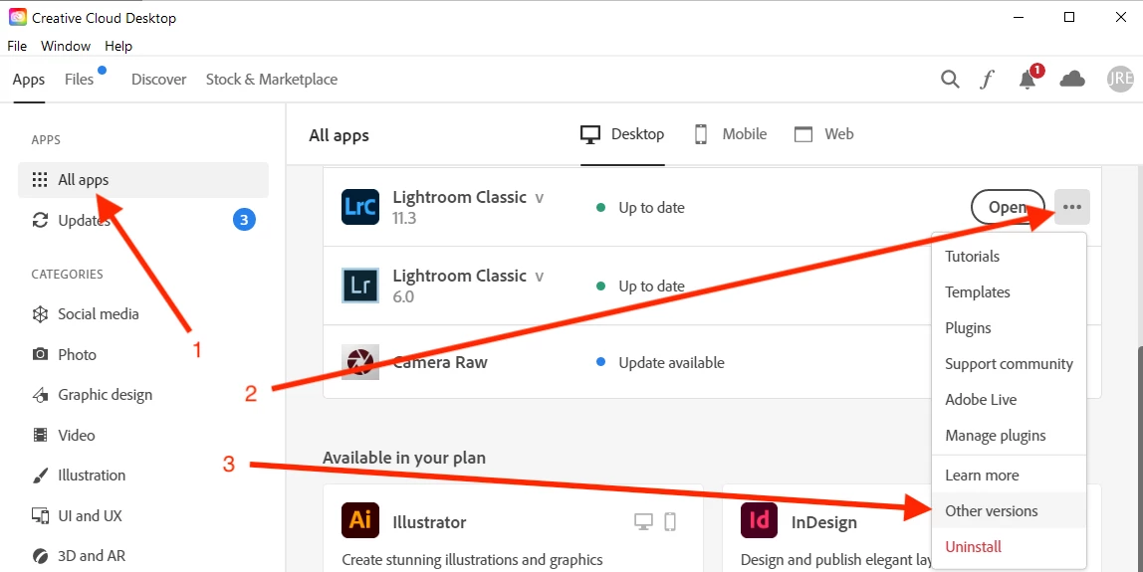Click the Photo camera icon
Viewport: 1143px width, 572px height.
[40, 355]
